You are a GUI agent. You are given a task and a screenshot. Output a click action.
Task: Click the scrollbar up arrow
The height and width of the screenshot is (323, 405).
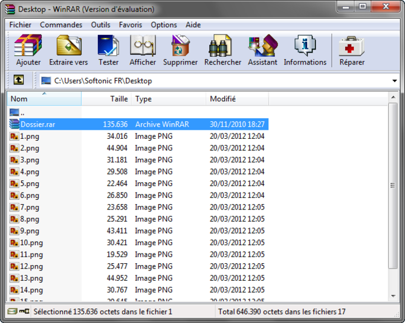[393, 97]
